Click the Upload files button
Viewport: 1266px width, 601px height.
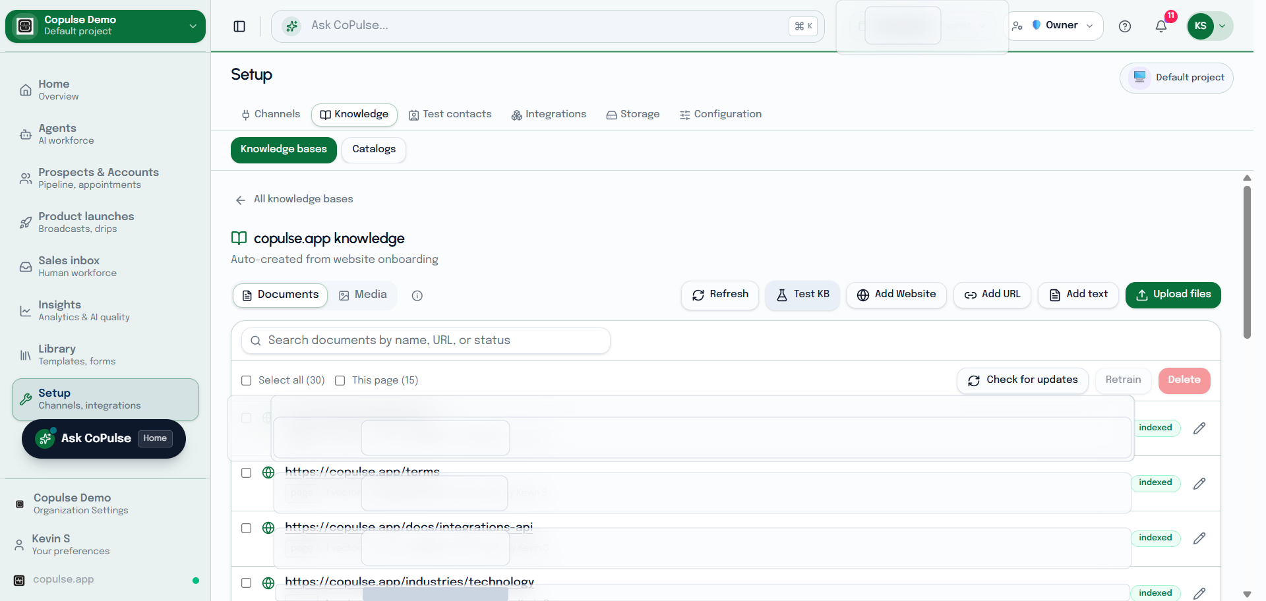[1173, 295]
